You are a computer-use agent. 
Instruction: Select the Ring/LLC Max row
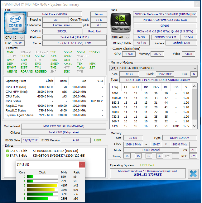(x=55, y=106)
